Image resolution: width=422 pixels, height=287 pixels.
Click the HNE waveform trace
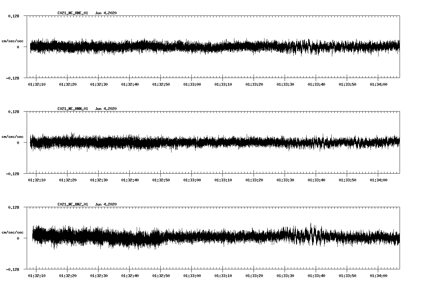[x=214, y=47]
